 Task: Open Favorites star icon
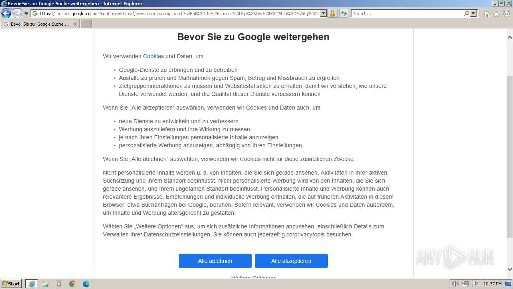[497, 14]
